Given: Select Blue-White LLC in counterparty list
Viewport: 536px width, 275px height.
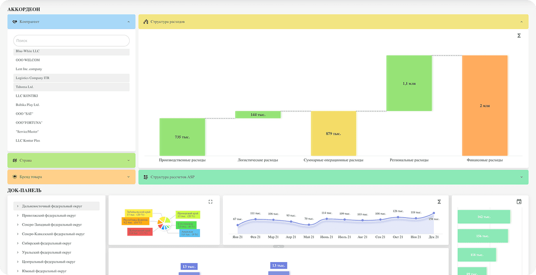Looking at the screenshot, I should click(x=71, y=51).
